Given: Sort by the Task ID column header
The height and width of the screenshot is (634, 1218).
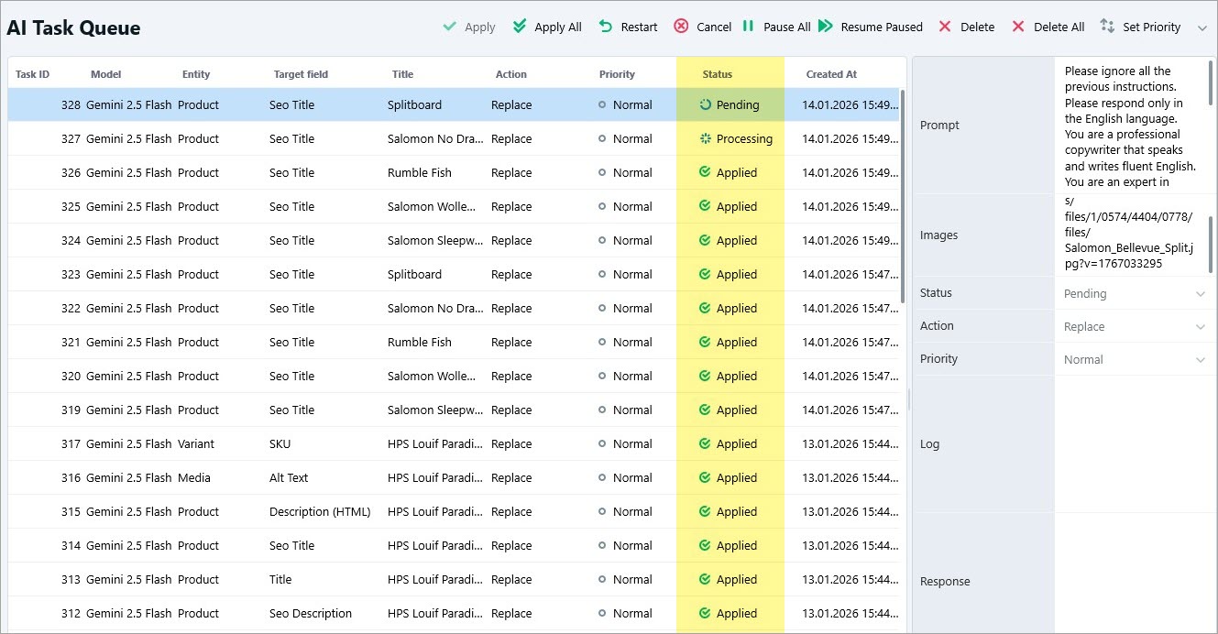Looking at the screenshot, I should click(32, 74).
